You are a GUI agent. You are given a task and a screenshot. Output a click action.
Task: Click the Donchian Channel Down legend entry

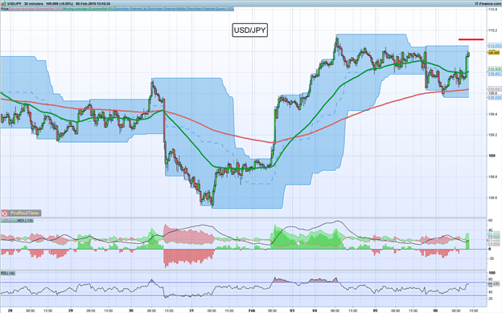coord(210,9)
